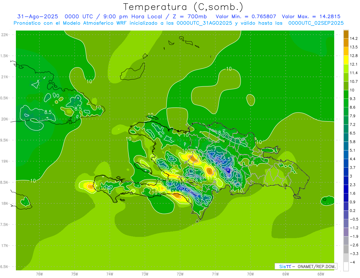Click the 6.5N latitude axis label
The height and width of the screenshot is (278, 360).
pos(4,267)
